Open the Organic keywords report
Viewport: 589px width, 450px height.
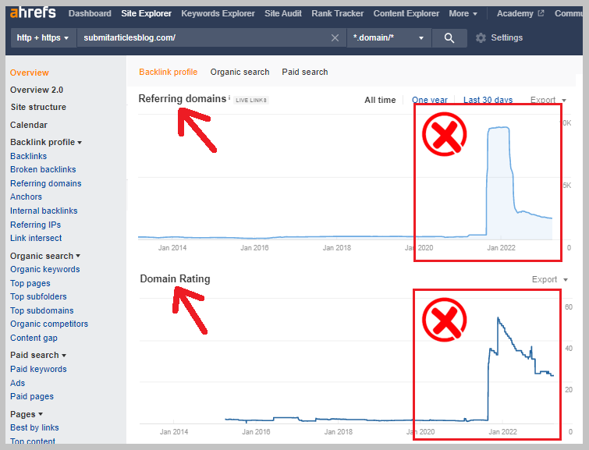click(x=45, y=269)
